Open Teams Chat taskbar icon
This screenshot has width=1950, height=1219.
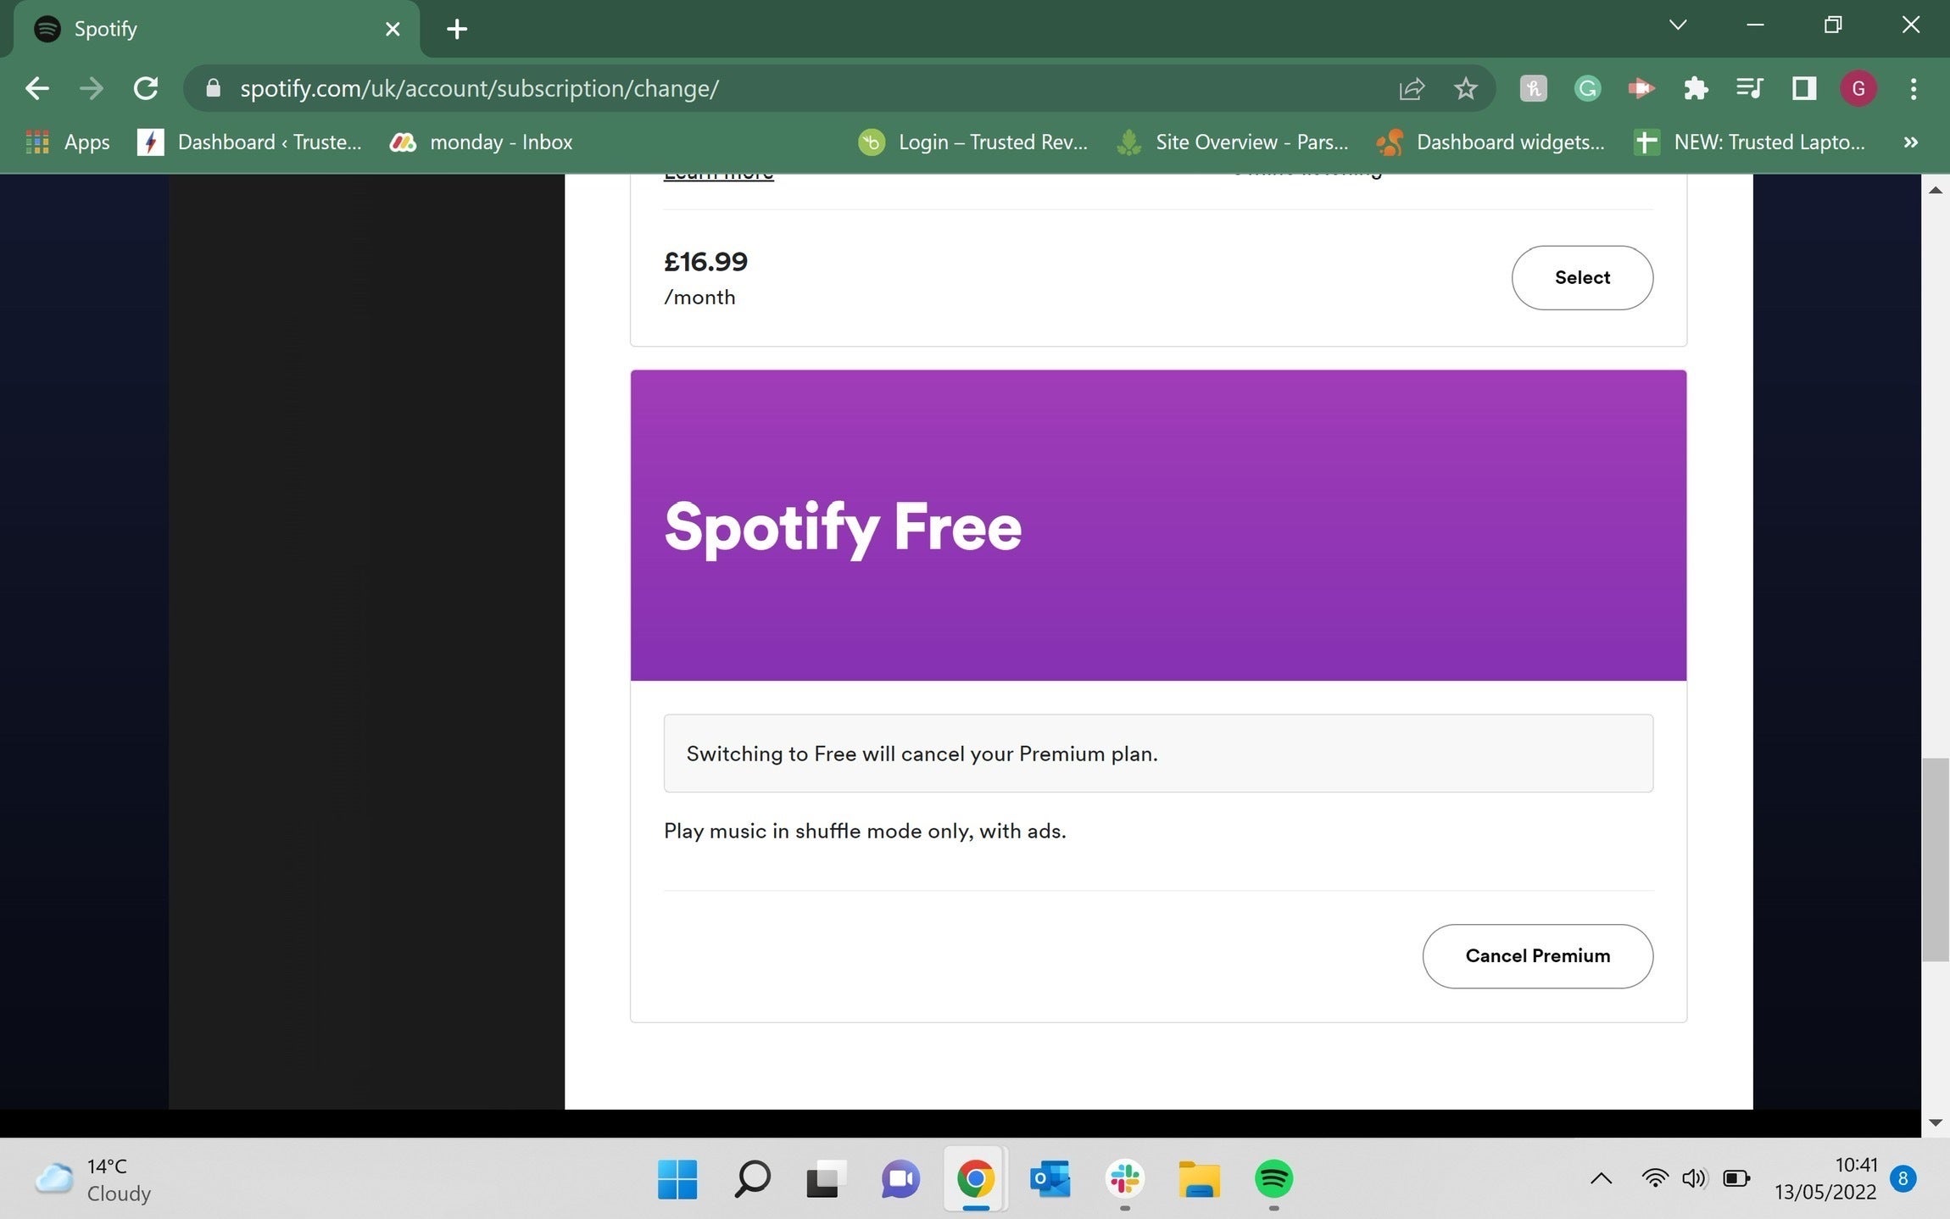point(900,1178)
